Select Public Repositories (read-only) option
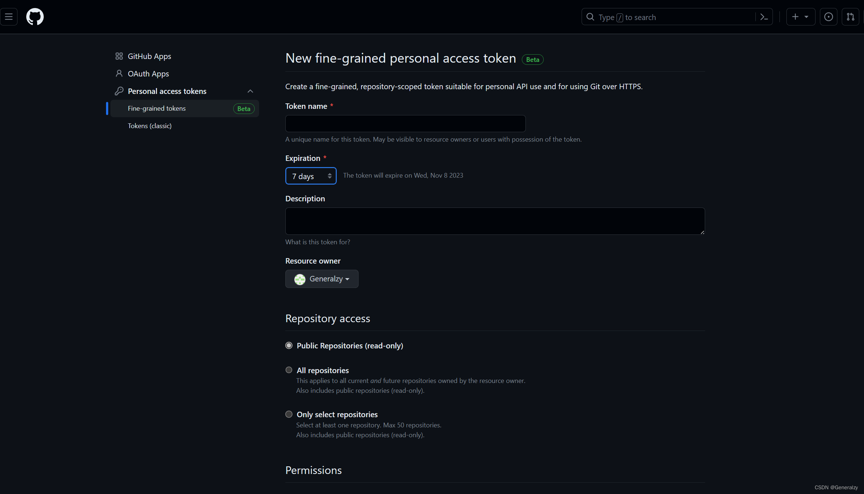 (x=289, y=345)
